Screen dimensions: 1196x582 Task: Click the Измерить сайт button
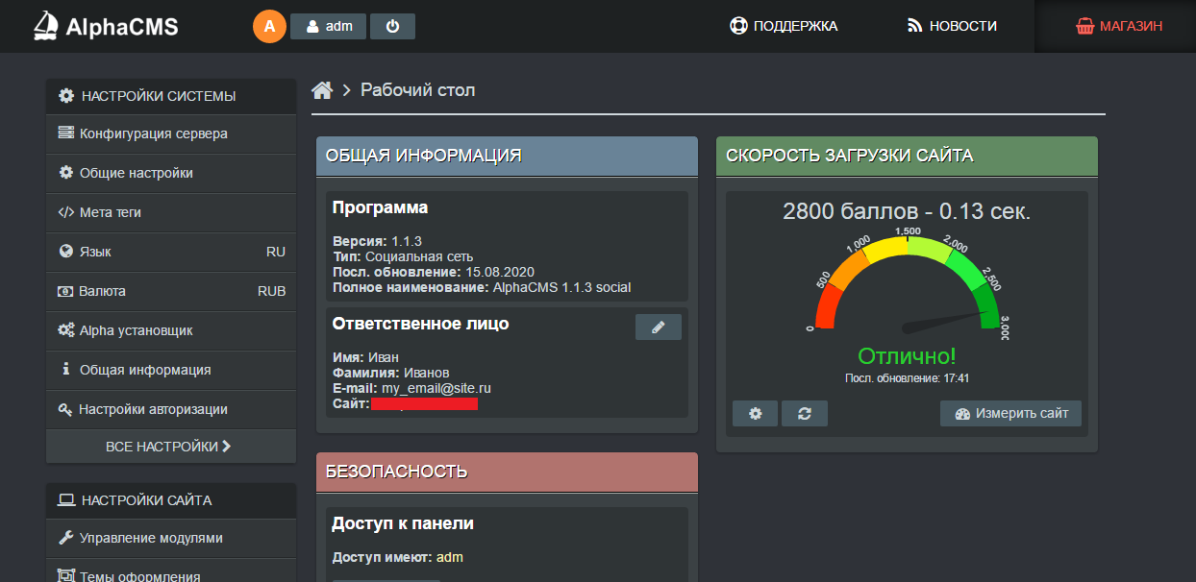(1010, 413)
